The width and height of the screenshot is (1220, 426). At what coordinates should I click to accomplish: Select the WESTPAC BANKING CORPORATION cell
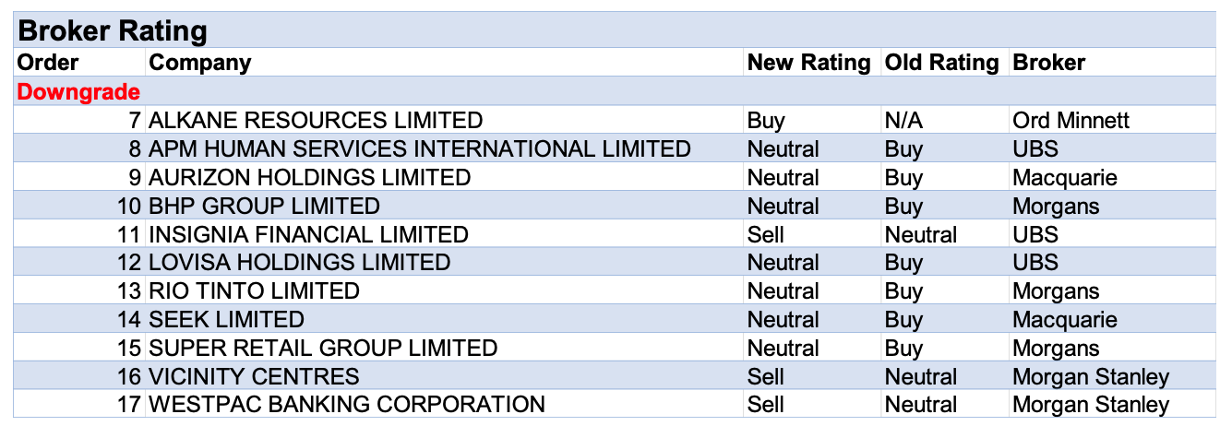pos(346,405)
